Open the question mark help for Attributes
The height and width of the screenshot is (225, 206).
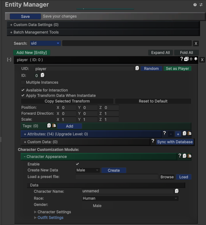[165, 133]
